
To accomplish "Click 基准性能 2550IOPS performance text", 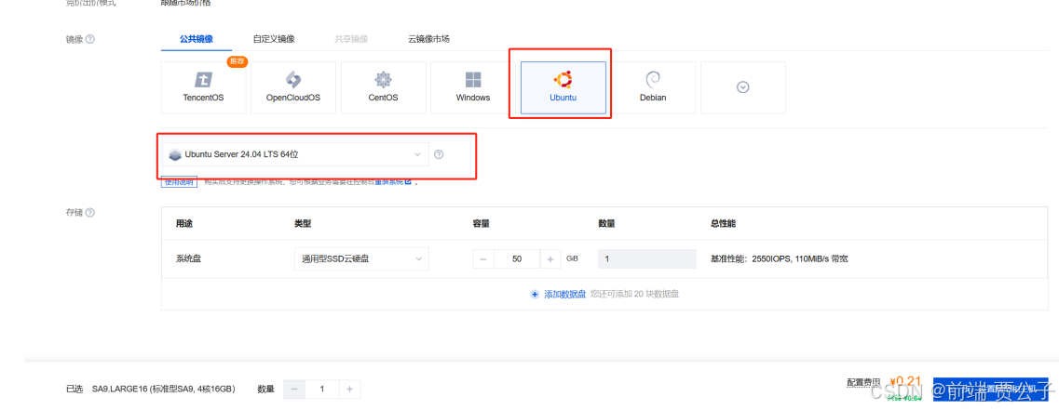I will tap(779, 259).
